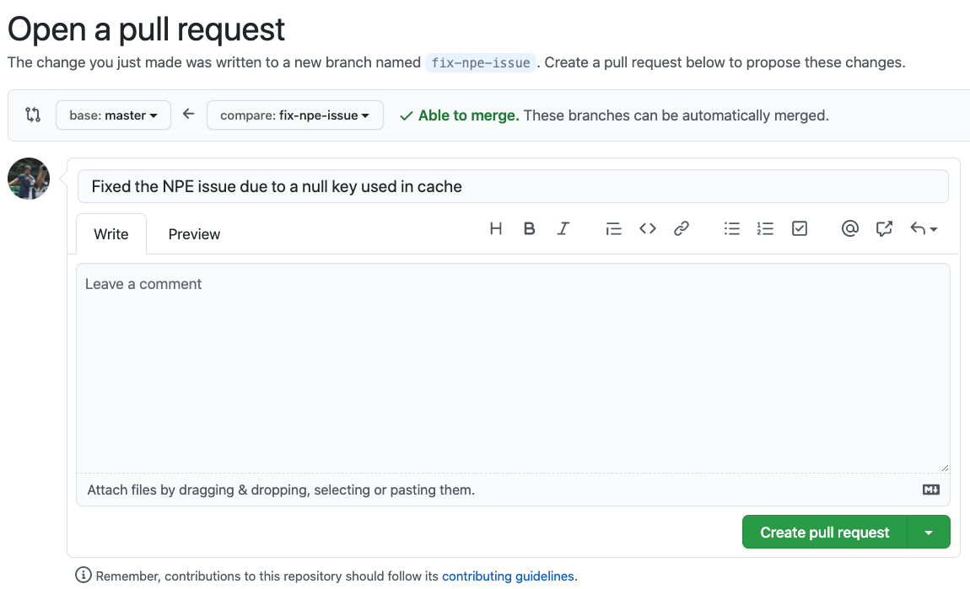The width and height of the screenshot is (970, 589).
Task: Mention a user with the @ icon
Action: click(849, 228)
